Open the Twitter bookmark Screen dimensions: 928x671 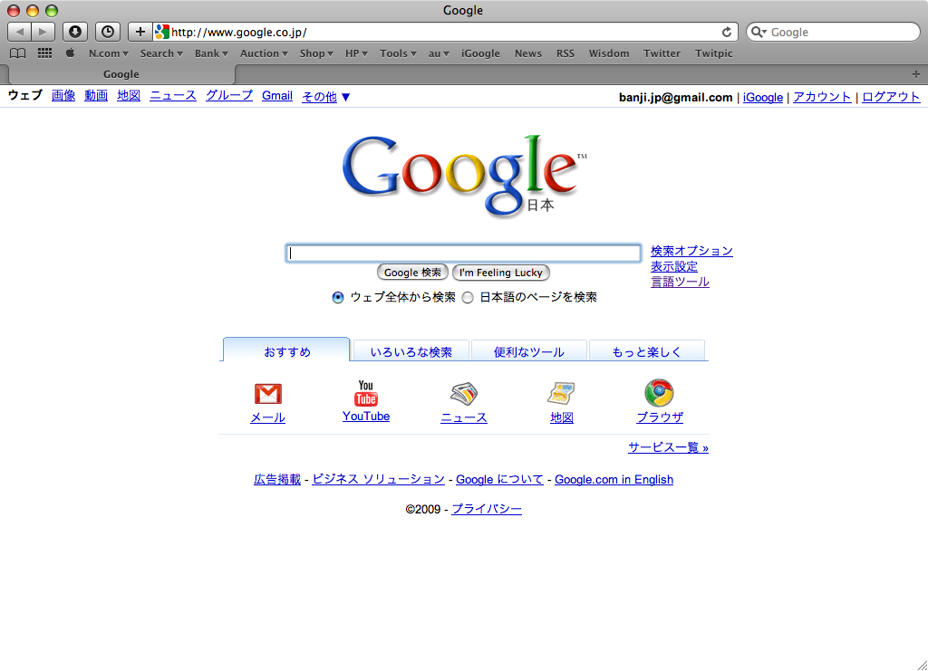662,53
